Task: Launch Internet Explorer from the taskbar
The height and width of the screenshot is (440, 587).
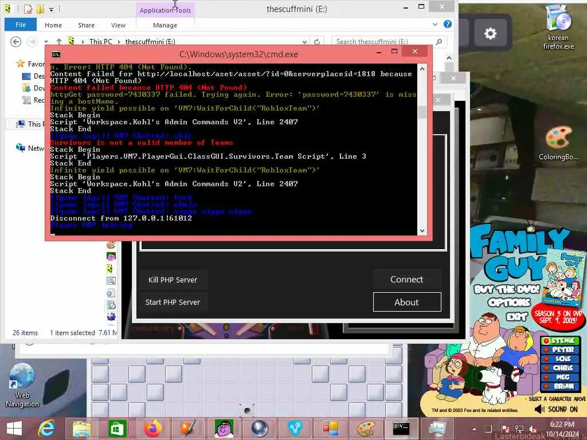Action: click(47, 429)
